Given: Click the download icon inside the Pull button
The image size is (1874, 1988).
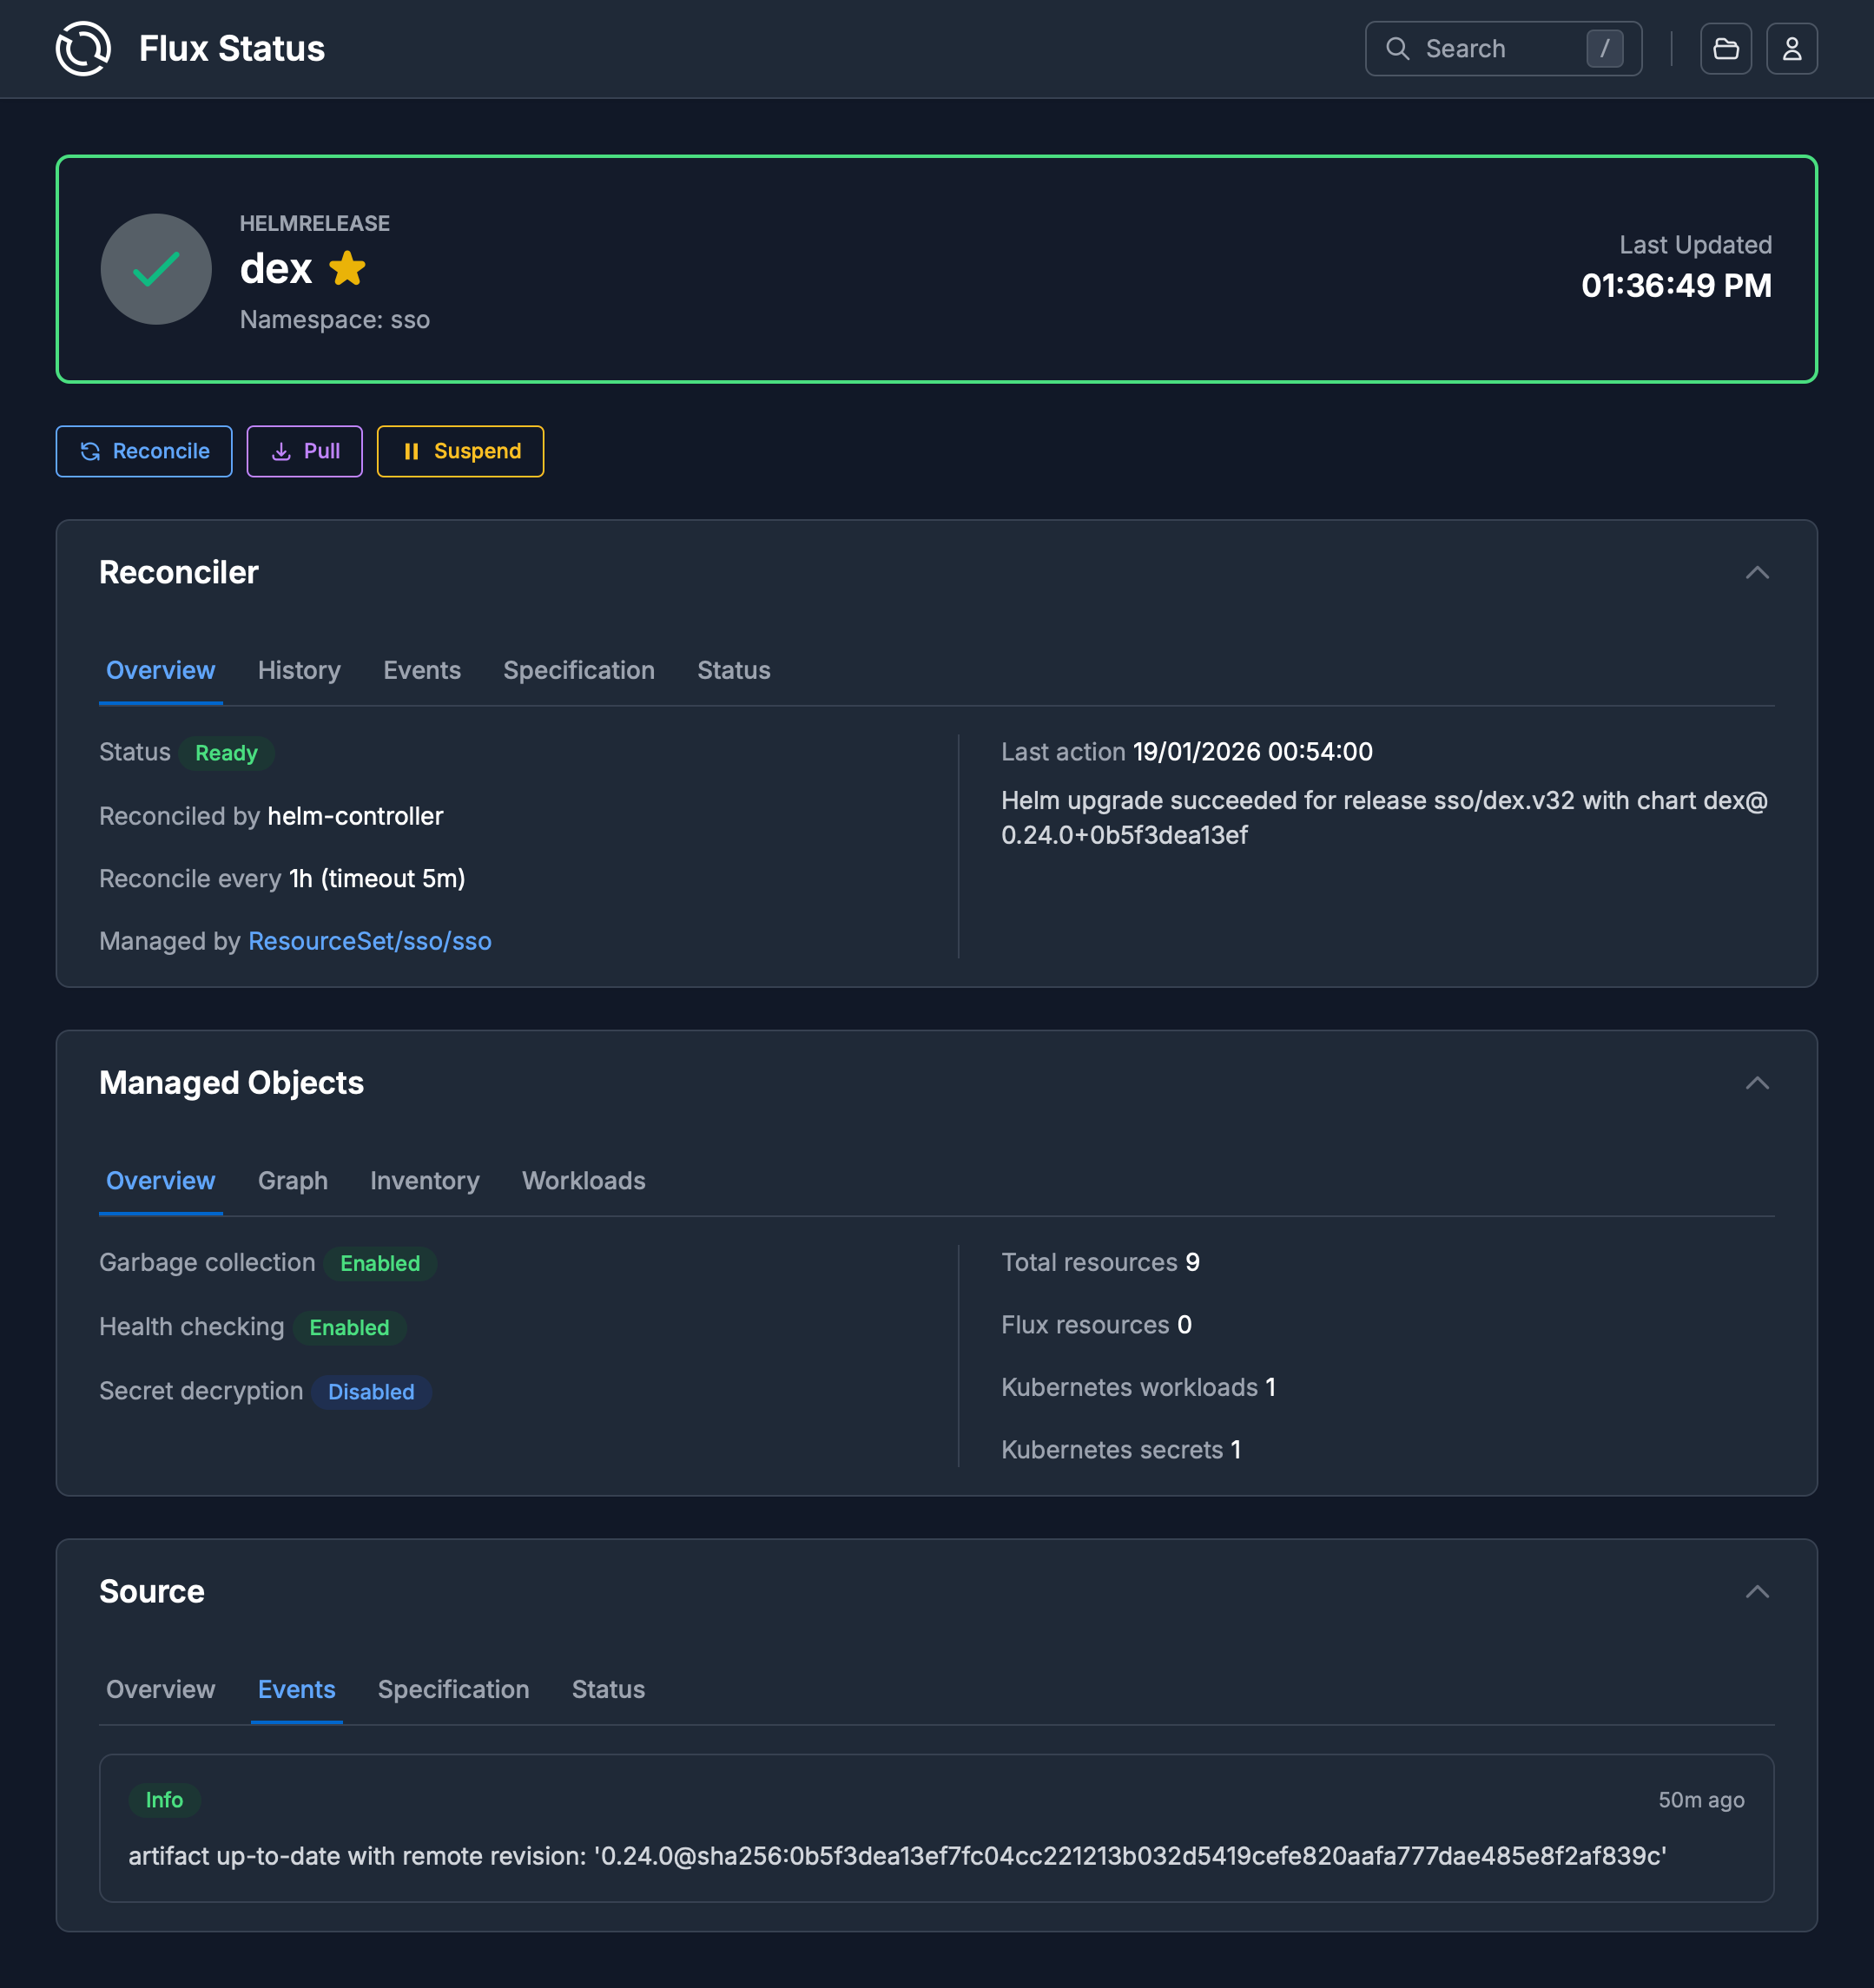Looking at the screenshot, I should tap(281, 451).
